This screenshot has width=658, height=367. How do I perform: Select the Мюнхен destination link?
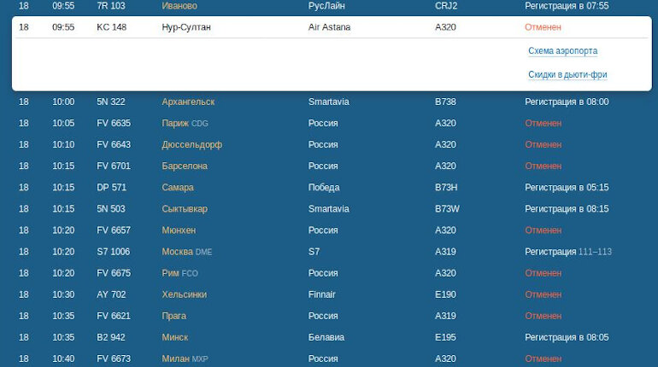point(179,230)
